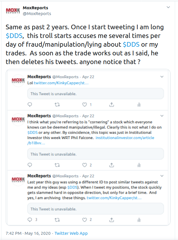The width and height of the screenshot is (178, 240).
Task: Open the institutionalinvestor.com article link
Action: click(x=125, y=138)
